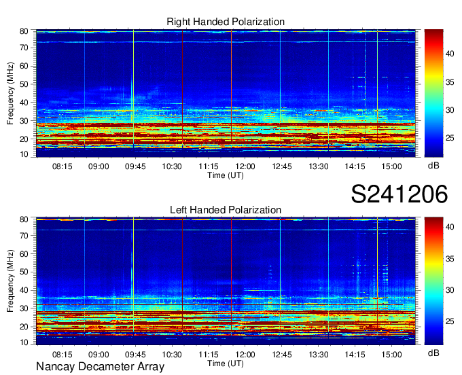Image resolution: width=462 pixels, height=375 pixels.
Task: Click the dB unit label under lower colorbar
Action: click(433, 353)
